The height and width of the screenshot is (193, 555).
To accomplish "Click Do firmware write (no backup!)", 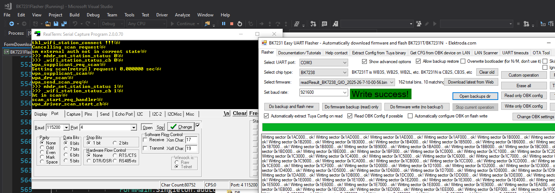I will click(416, 107).
